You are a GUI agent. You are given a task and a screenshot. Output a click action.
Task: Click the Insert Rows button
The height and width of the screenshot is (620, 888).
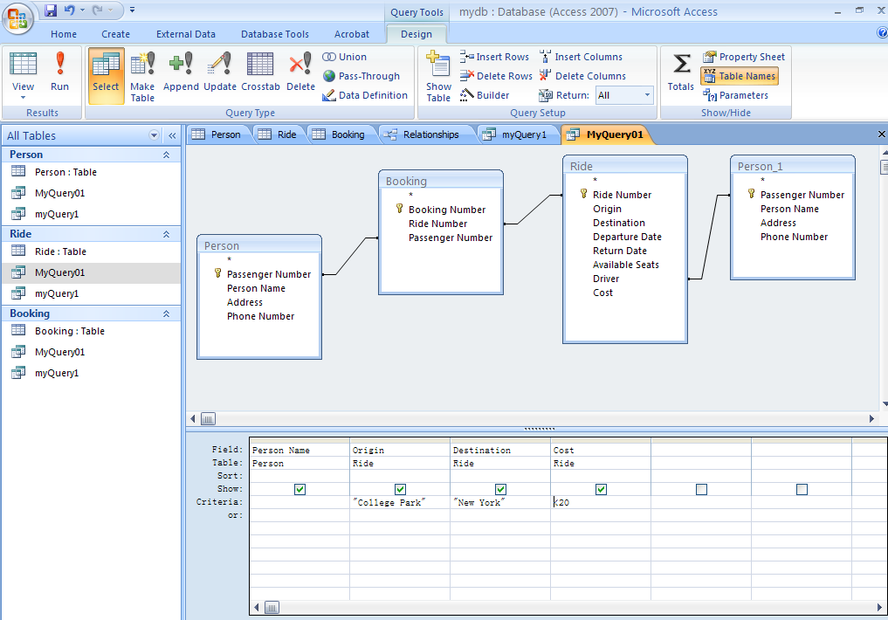tap(495, 57)
